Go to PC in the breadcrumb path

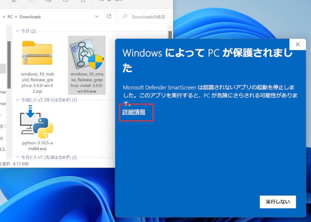(10, 17)
